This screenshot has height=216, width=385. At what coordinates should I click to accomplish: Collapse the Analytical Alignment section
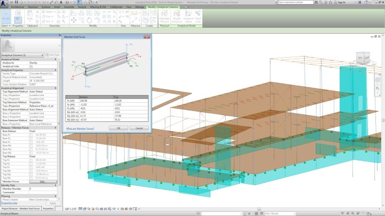(x=55, y=88)
